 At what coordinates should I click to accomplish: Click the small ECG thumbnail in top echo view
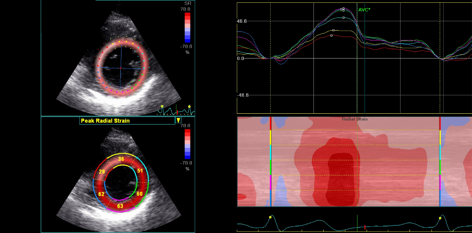pyautogui.click(x=175, y=110)
